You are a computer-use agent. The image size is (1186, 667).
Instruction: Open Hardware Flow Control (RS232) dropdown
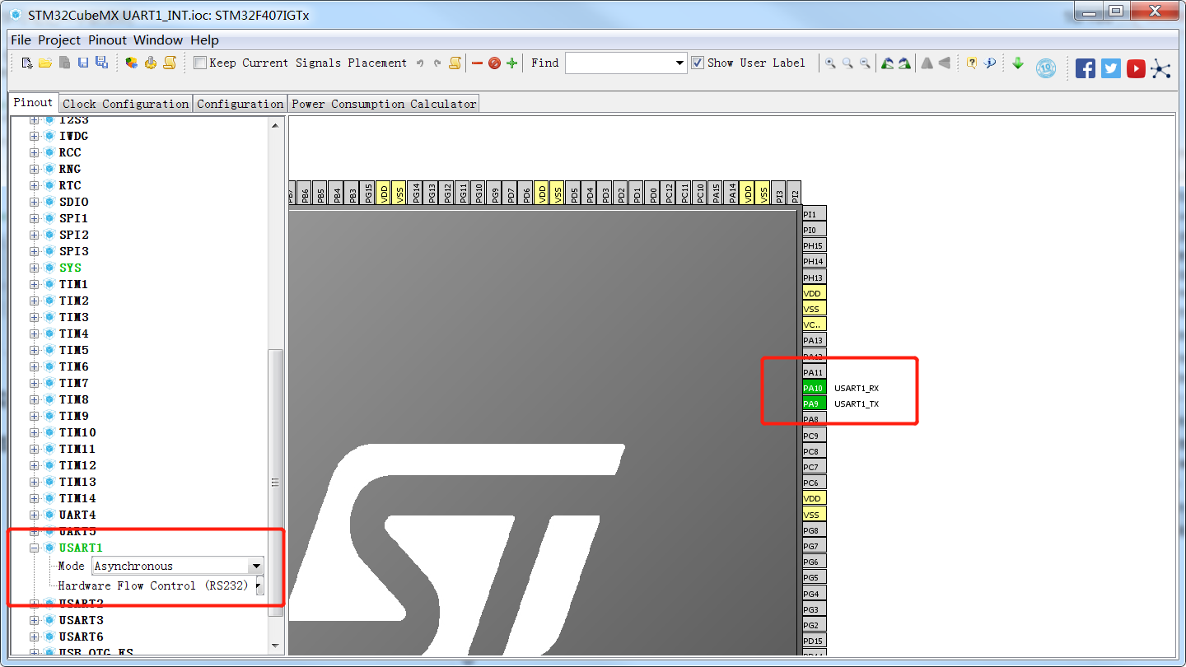click(x=259, y=585)
